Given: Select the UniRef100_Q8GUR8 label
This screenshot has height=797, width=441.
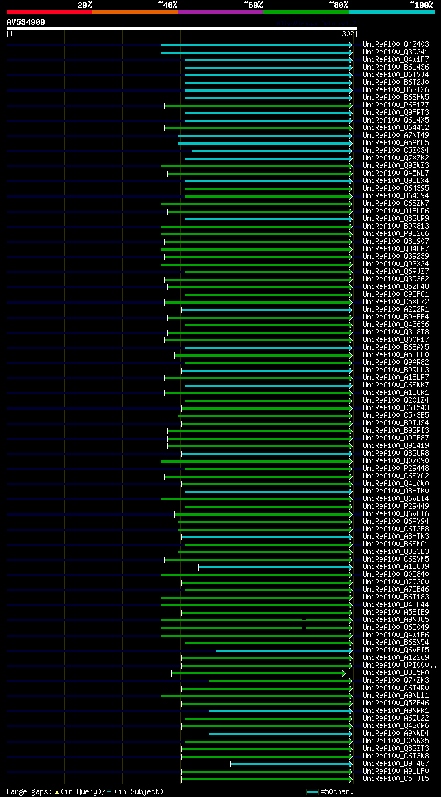Looking at the screenshot, I should [396, 454].
